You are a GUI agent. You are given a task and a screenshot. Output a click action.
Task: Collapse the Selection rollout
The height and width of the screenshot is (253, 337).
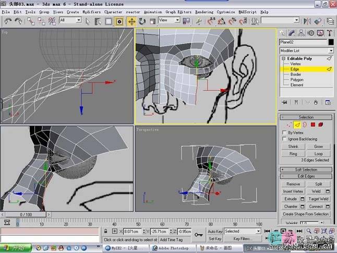pos(306,117)
